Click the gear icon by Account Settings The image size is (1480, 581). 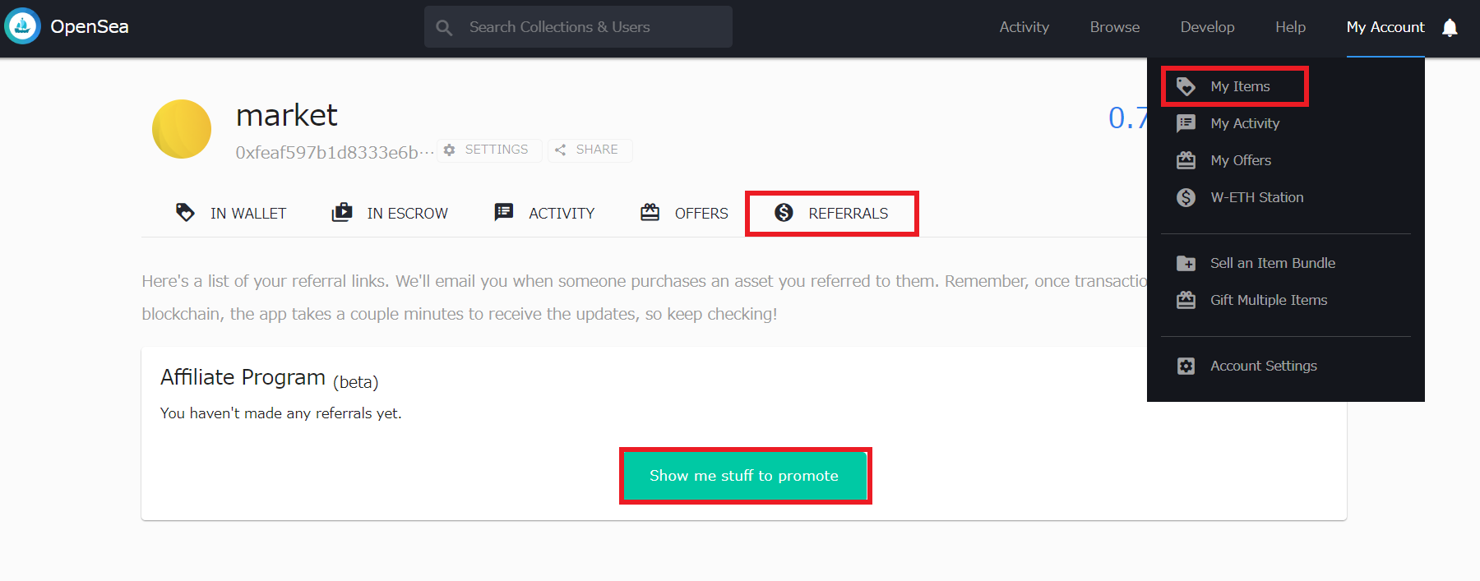coord(1186,366)
